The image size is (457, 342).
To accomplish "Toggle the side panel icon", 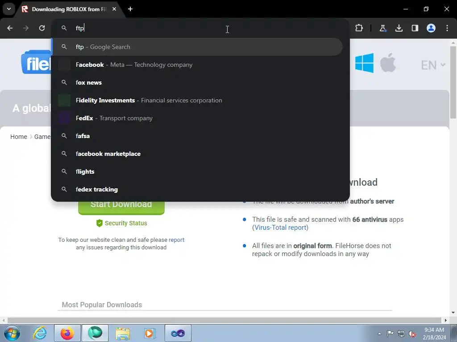I will pyautogui.click(x=415, y=28).
